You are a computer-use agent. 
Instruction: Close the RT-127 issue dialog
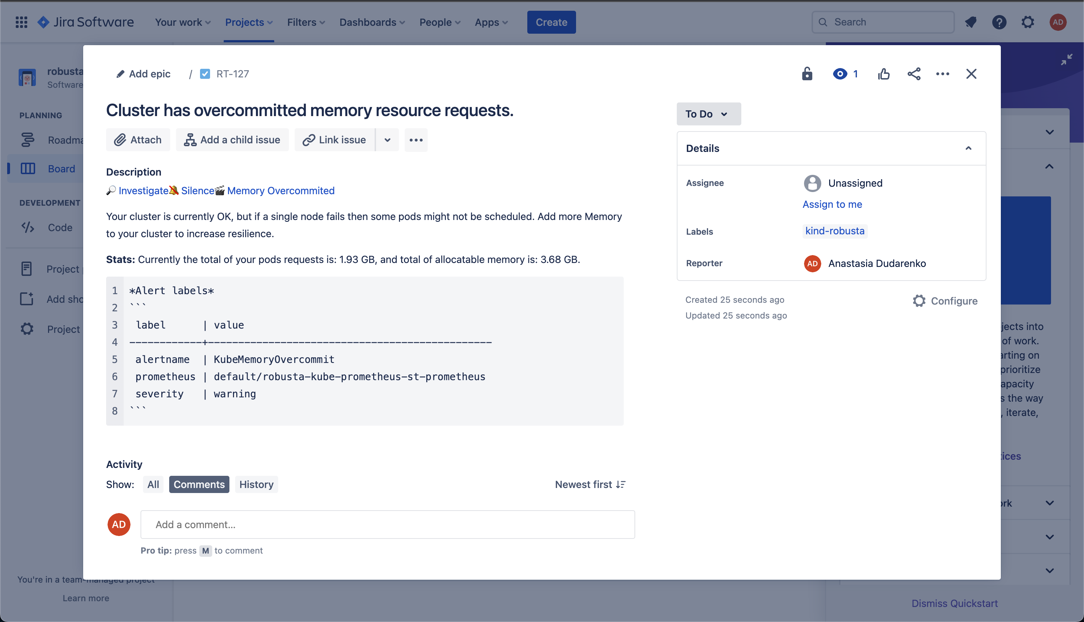pos(971,74)
